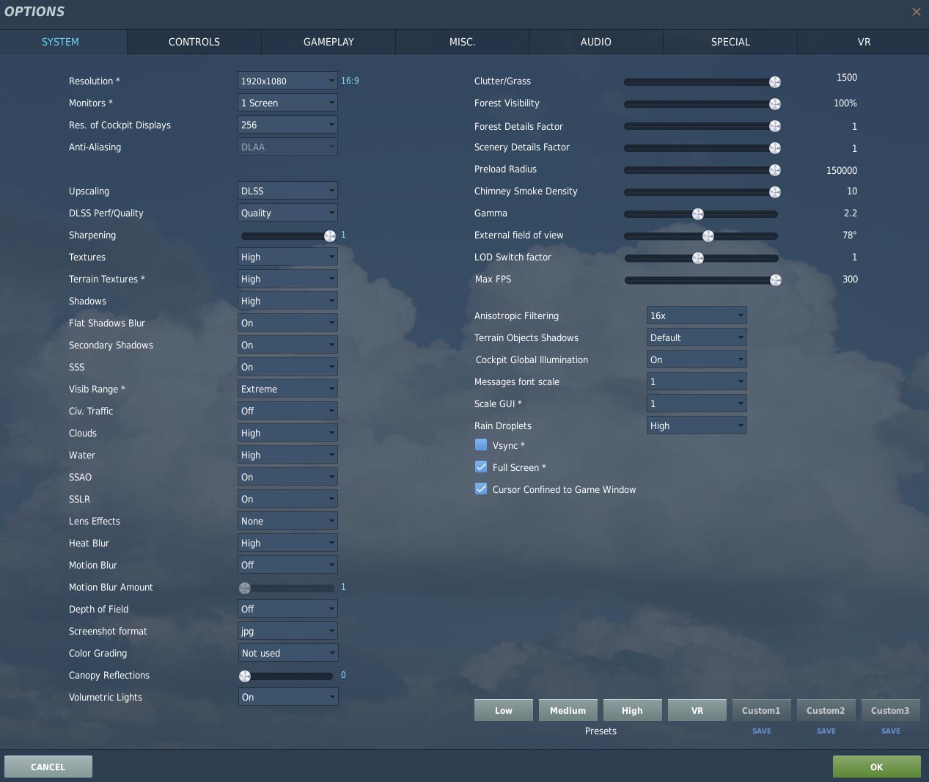
Task: Go to the MISC. tab
Action: (x=462, y=42)
